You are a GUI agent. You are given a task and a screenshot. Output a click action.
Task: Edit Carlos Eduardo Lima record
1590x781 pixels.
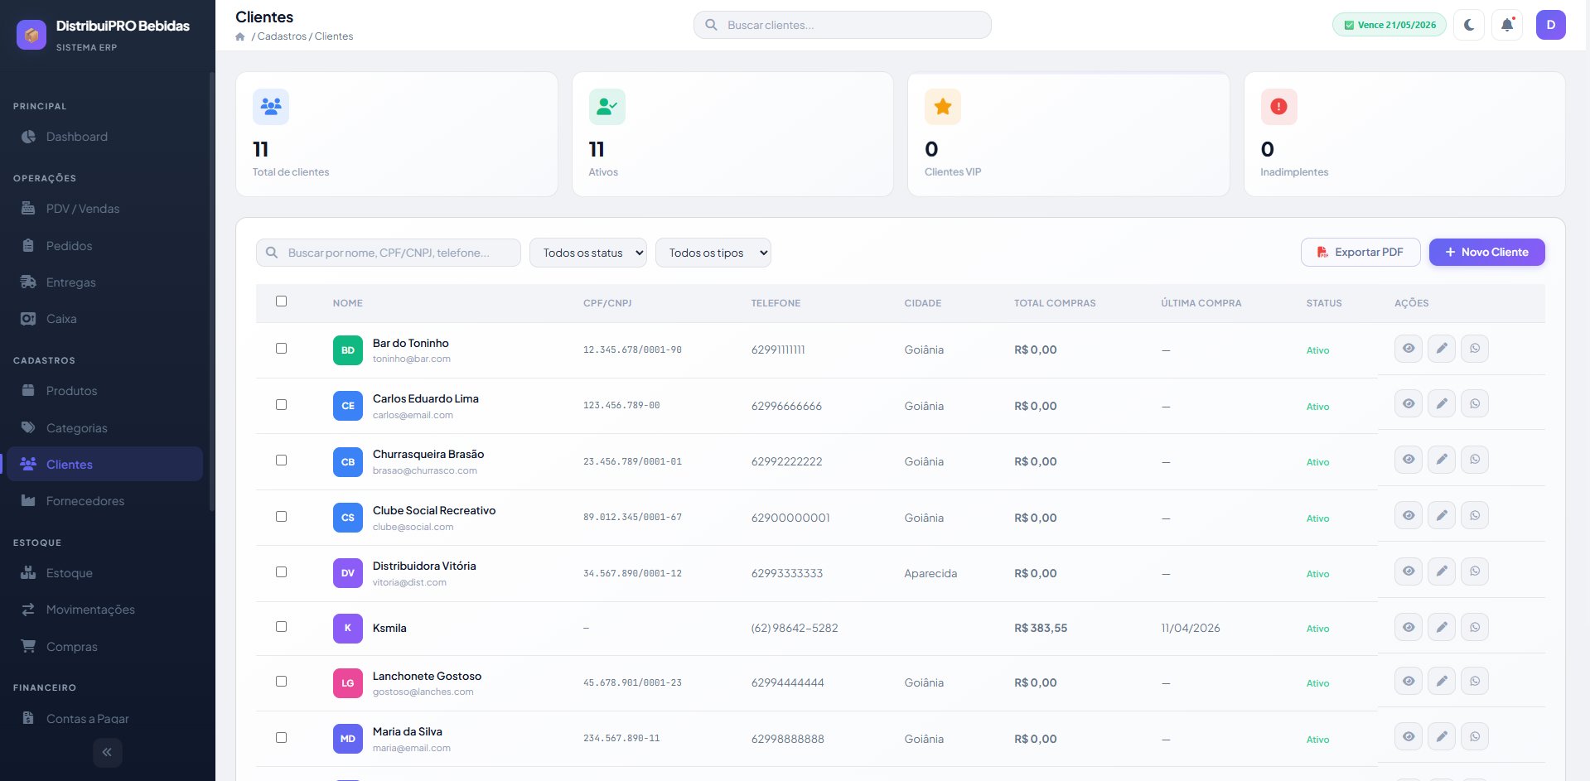1442,404
